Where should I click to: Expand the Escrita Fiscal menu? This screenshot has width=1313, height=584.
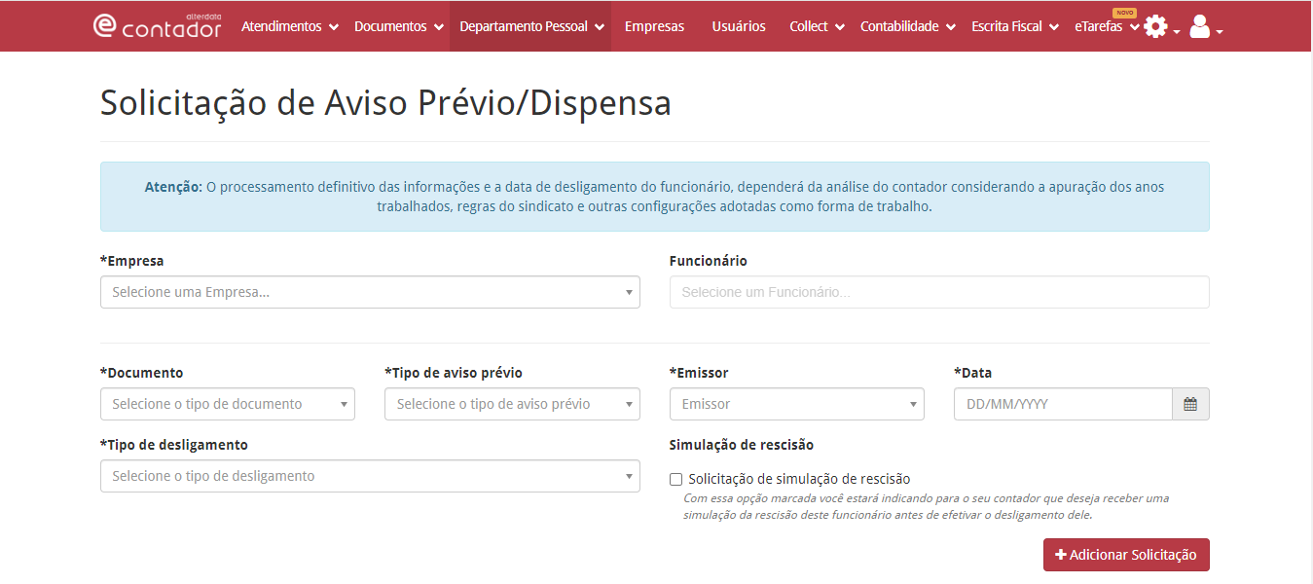tap(1015, 26)
